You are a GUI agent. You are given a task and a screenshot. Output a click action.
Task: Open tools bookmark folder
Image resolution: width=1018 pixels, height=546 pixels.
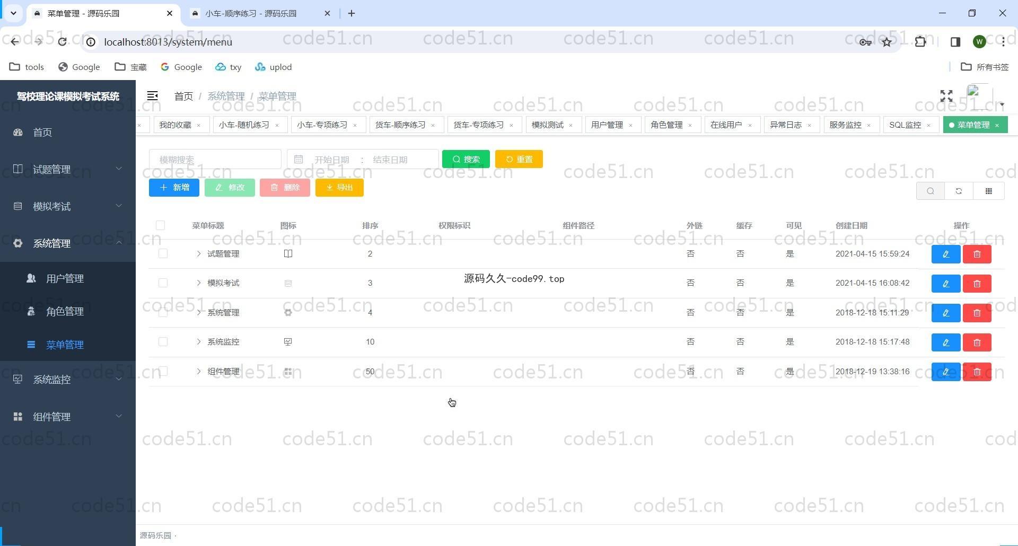coord(27,67)
